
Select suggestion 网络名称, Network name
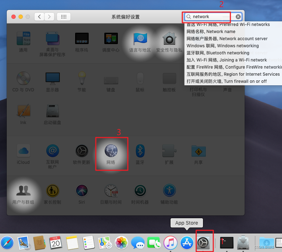[211, 32]
